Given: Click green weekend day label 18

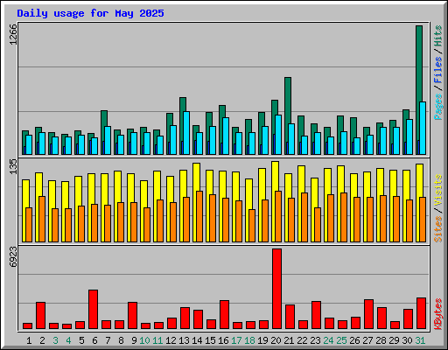Looking at the screenshot, I should tap(249, 340).
